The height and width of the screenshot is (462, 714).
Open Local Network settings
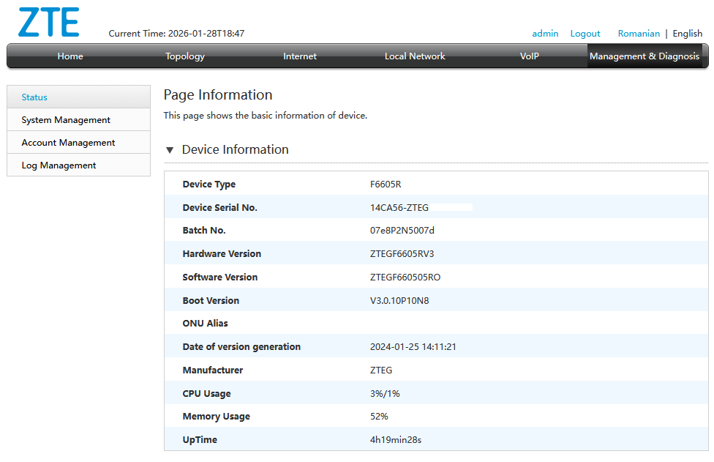414,56
